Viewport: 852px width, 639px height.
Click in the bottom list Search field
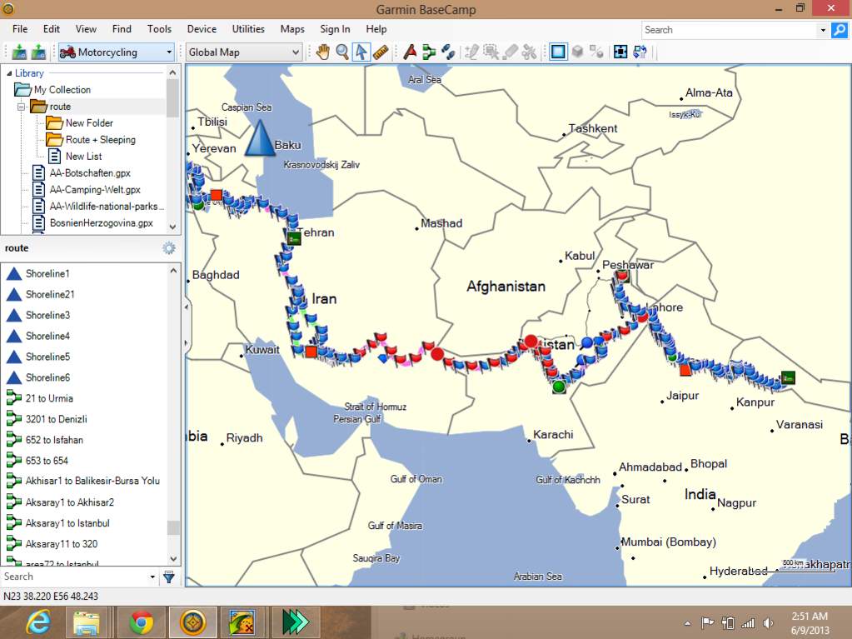tap(74, 577)
